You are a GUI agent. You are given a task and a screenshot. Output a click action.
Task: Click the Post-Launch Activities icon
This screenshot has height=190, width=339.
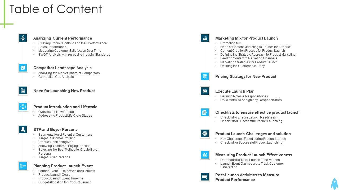[x=205, y=177]
